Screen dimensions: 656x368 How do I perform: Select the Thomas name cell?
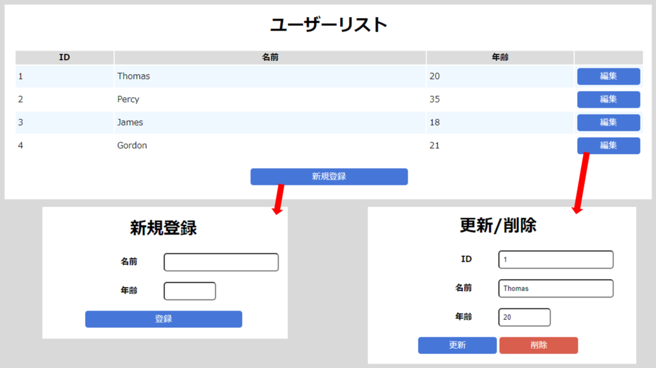click(x=270, y=76)
